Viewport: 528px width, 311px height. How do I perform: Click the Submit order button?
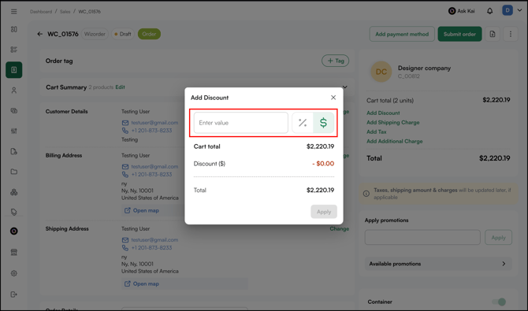(x=459, y=34)
